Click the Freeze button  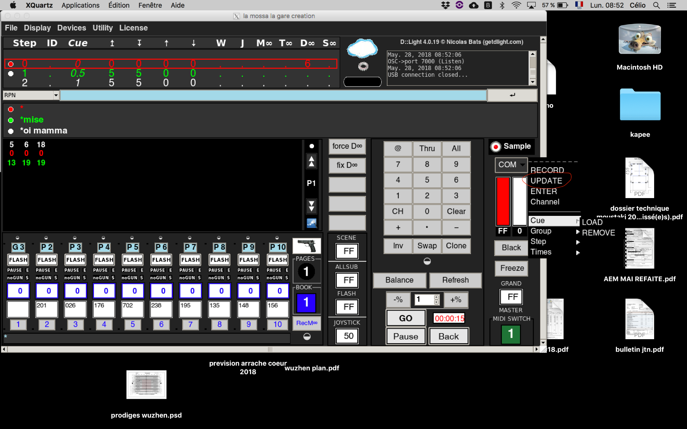coord(512,268)
